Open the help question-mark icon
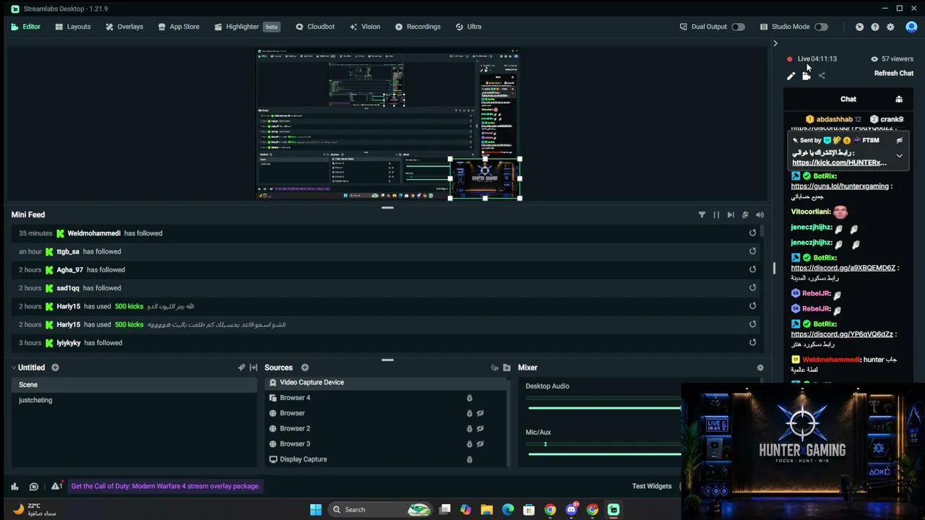The image size is (925, 520). 875,27
